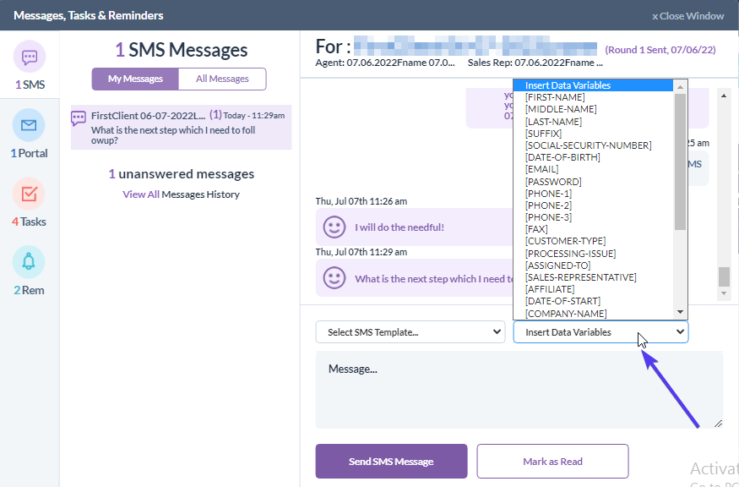The image size is (739, 487).
Task: Open the Reminders bell icon
Action: pos(30,263)
